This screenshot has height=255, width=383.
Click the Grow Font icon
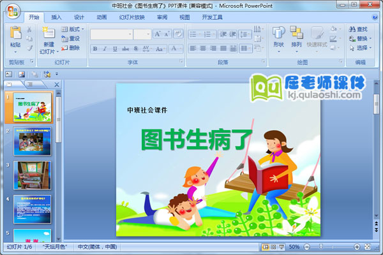pyautogui.click(x=158, y=34)
